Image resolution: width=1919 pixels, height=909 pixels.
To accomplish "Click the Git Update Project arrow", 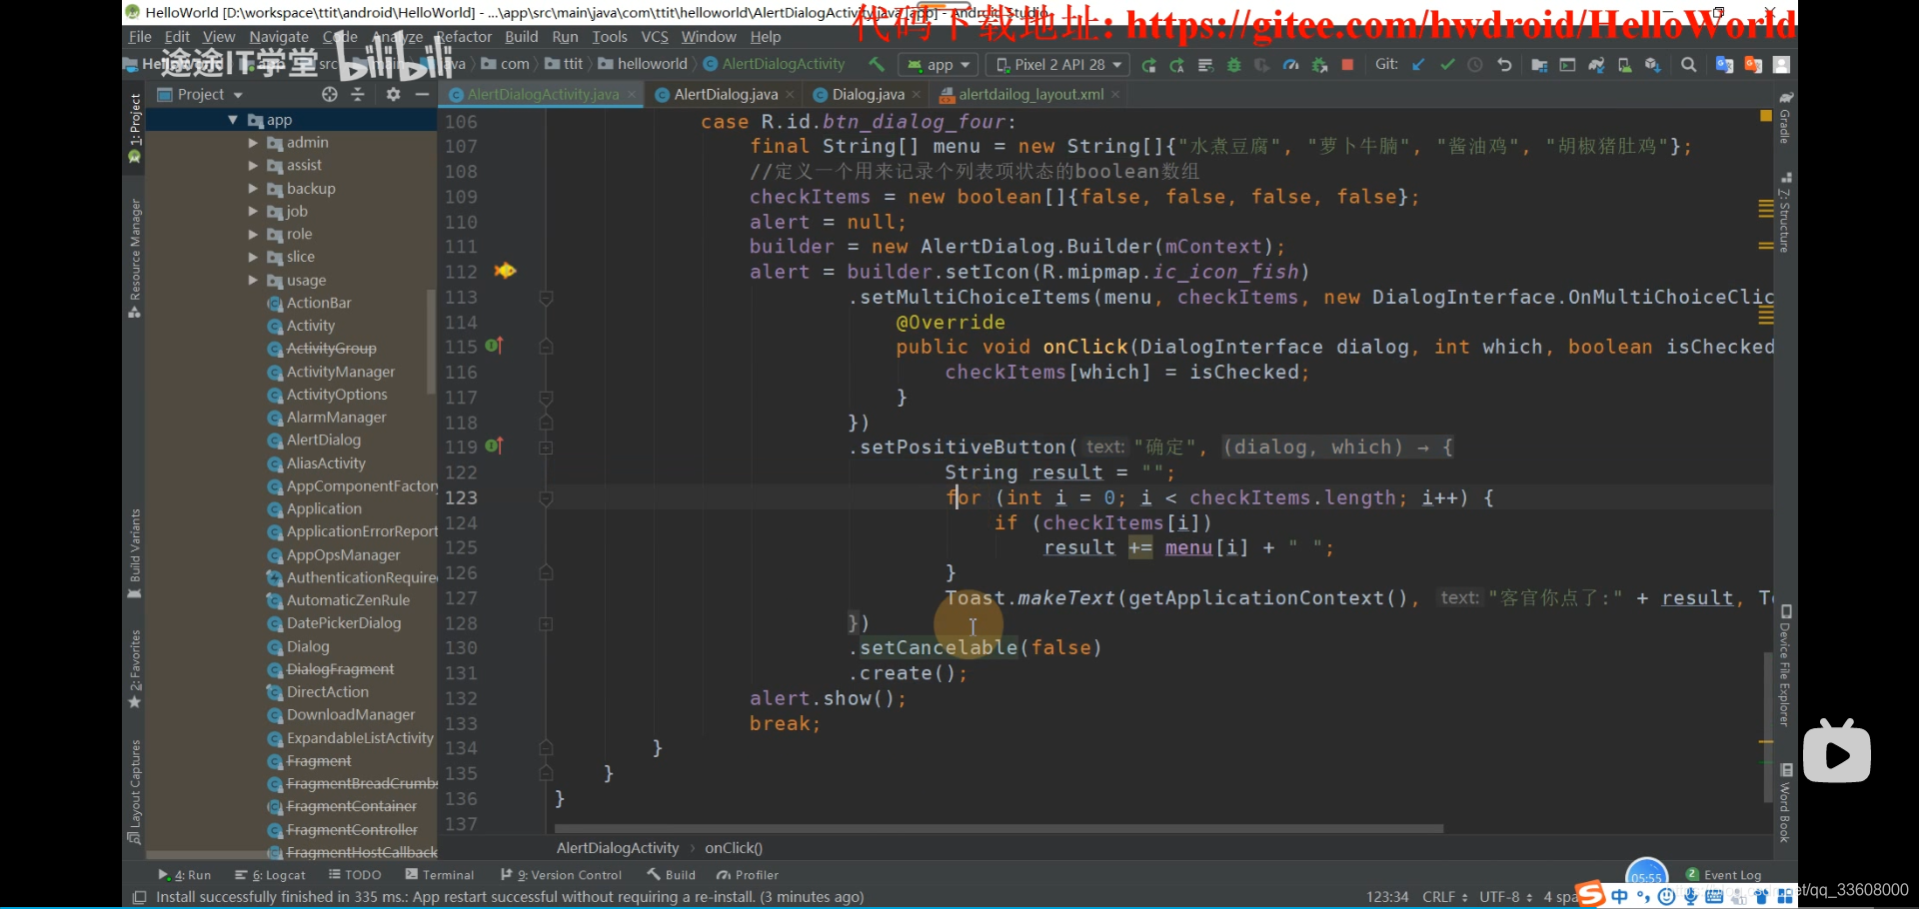I will (1418, 65).
